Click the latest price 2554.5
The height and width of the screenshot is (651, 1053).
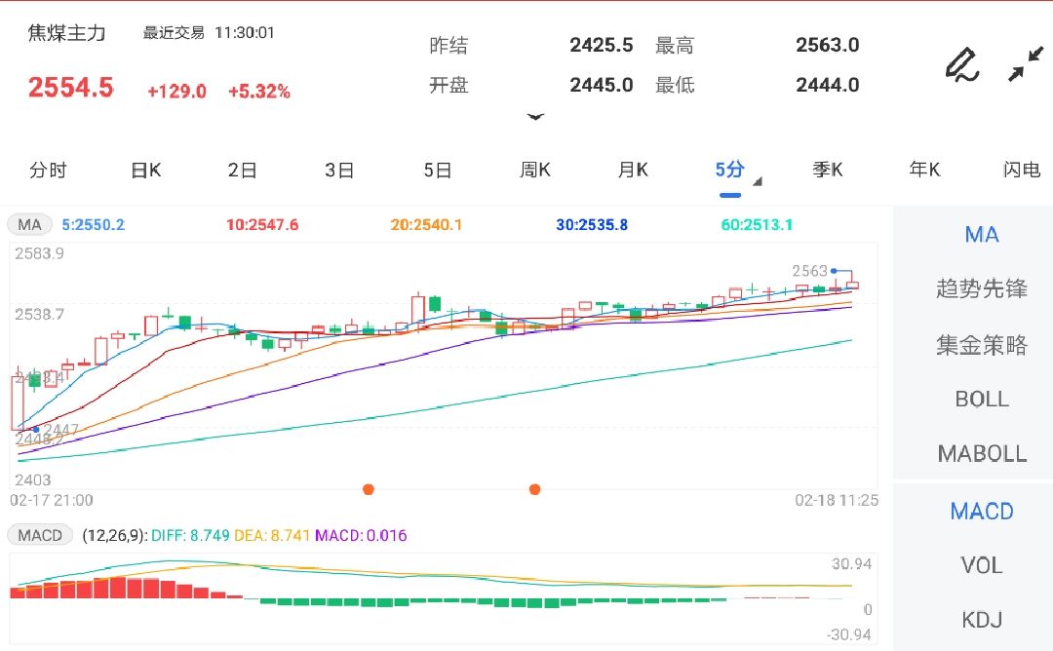70,88
